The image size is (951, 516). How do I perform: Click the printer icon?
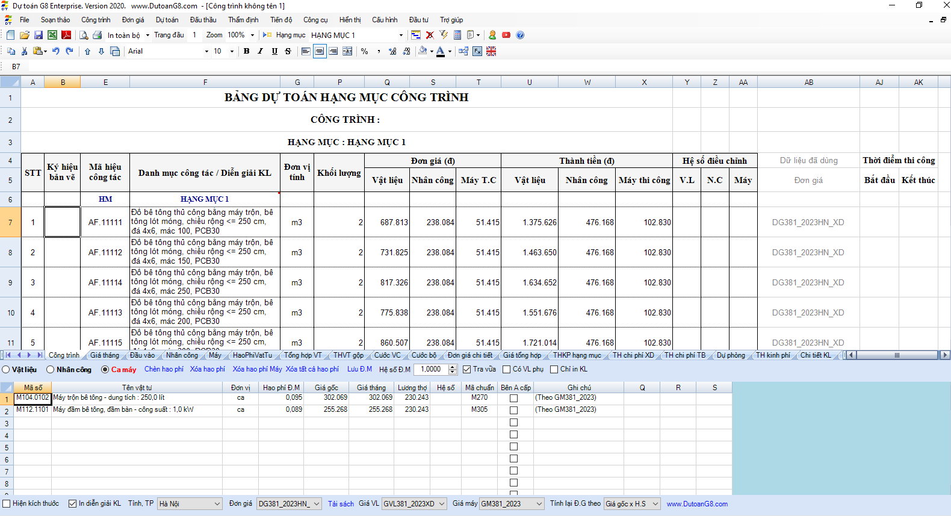(97, 35)
